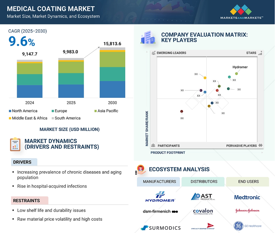Click the Stars bar icon
The width and height of the screenshot is (276, 233).
260,53
